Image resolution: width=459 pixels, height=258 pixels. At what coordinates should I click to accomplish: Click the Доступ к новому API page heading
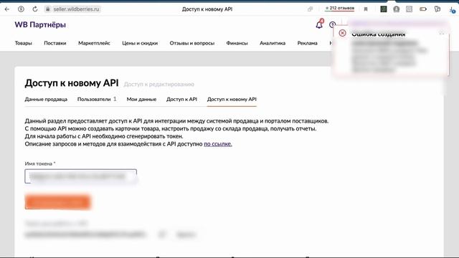tap(72, 83)
